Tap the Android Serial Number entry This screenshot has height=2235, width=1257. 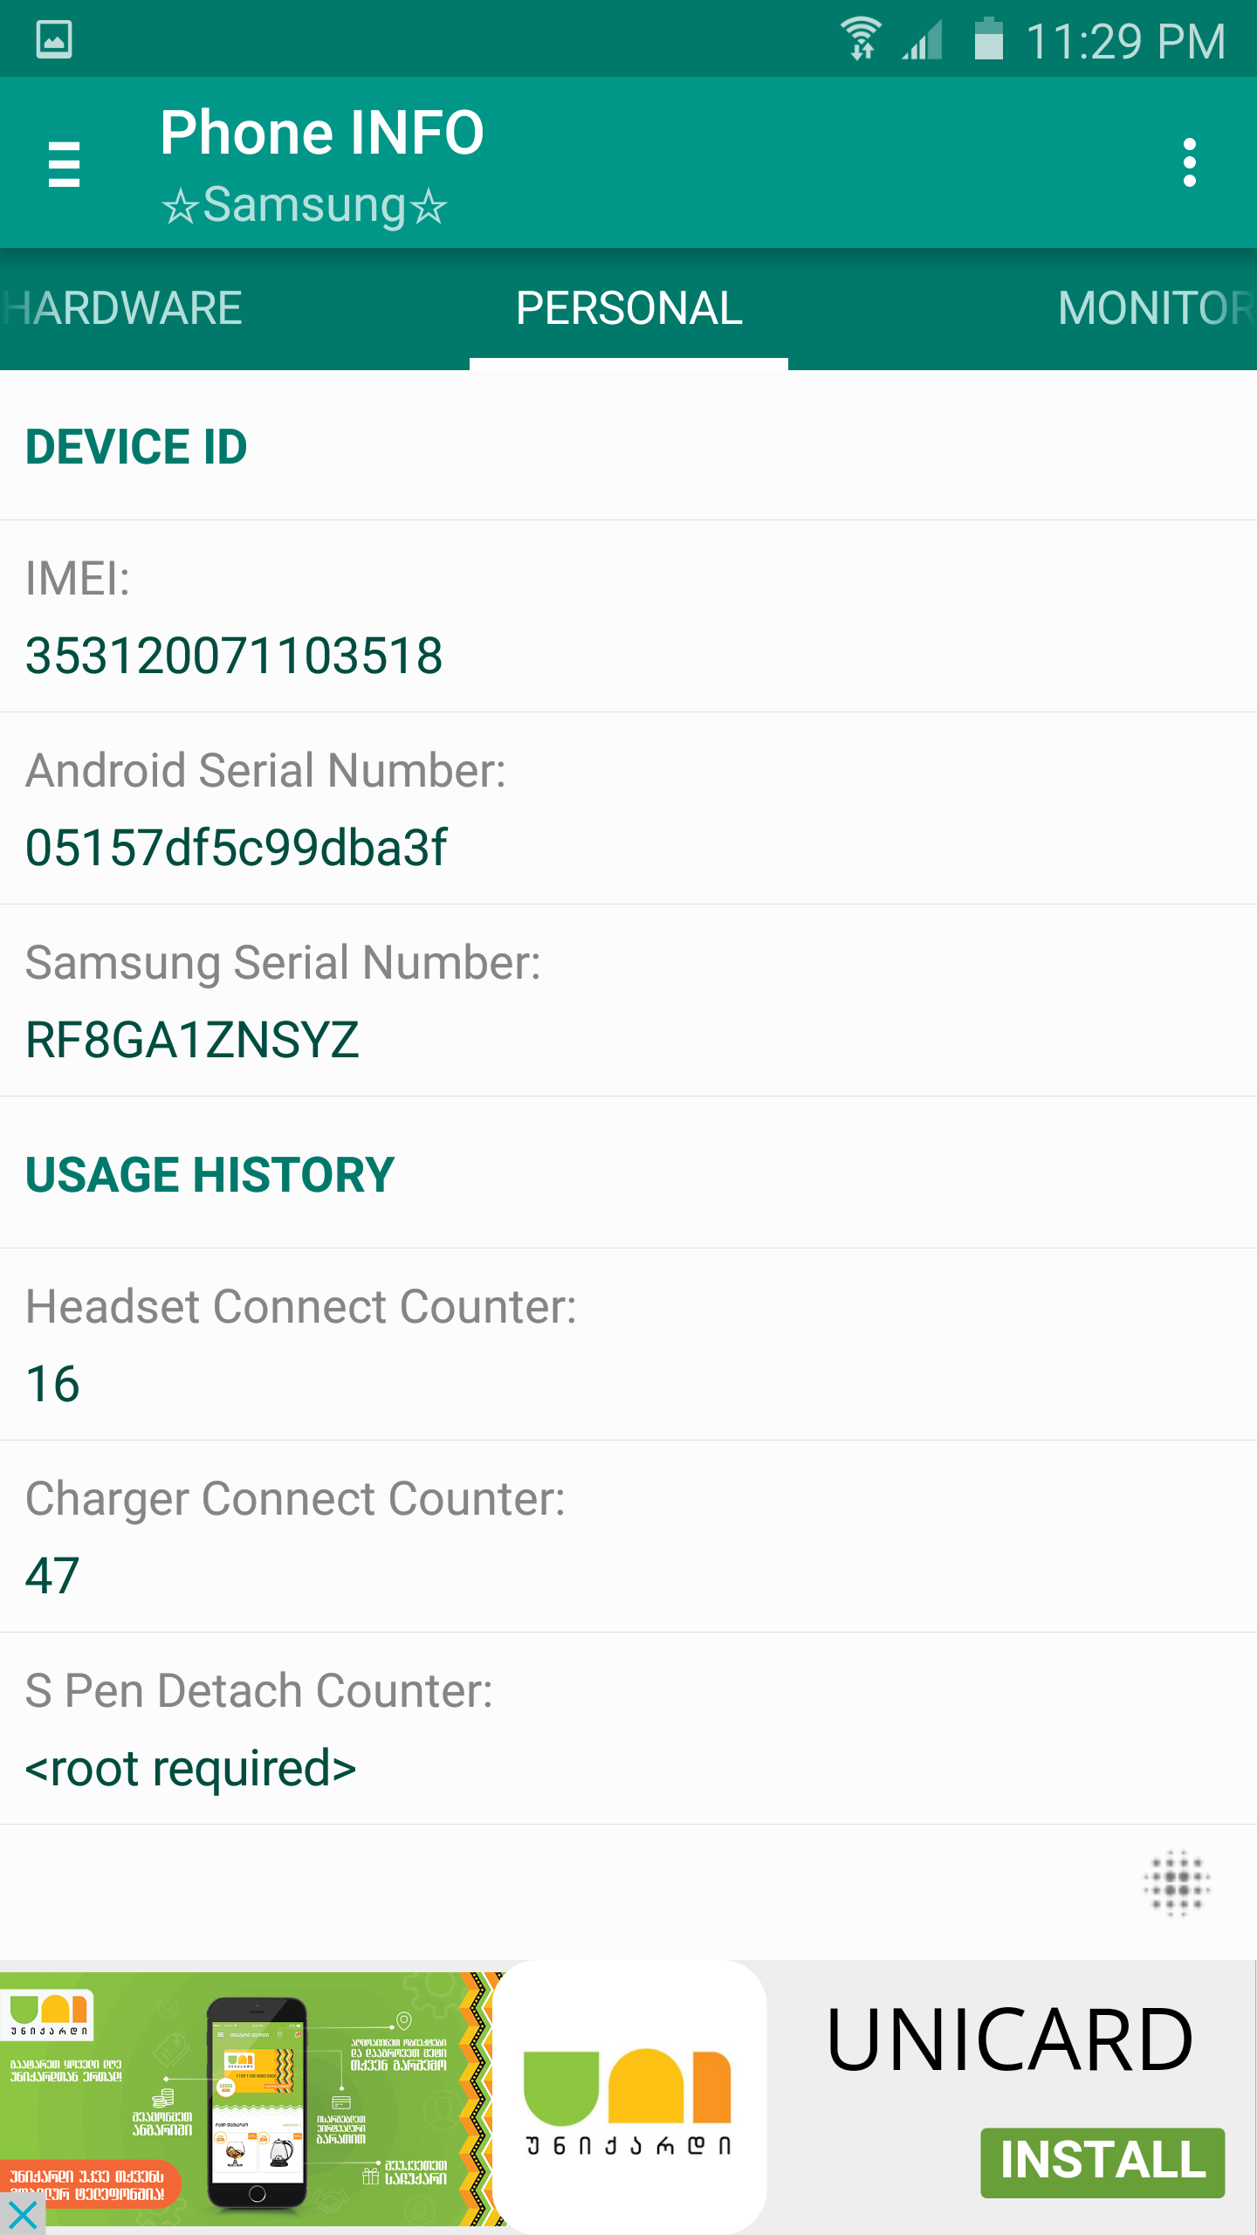point(628,808)
